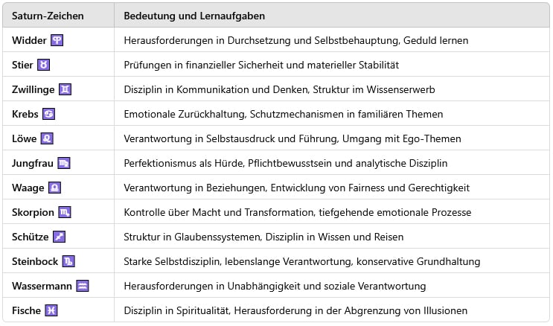Click the Steinbock description about Selbstdisziplin
The height and width of the screenshot is (326, 553).
click(x=301, y=261)
